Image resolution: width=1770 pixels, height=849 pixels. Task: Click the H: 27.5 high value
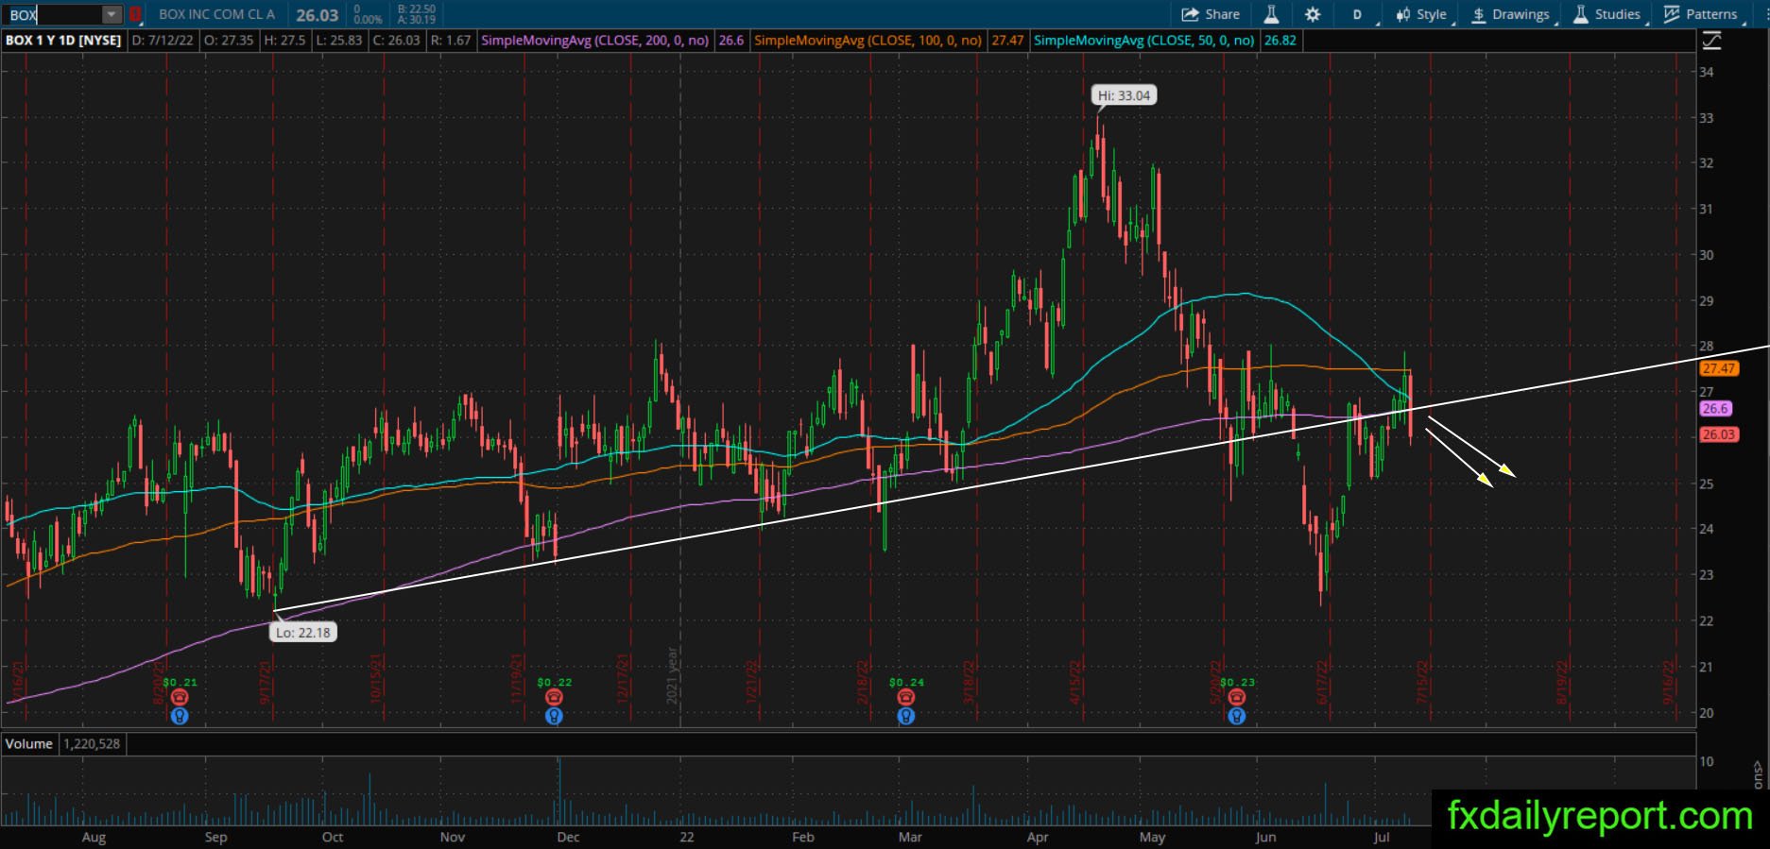point(284,41)
